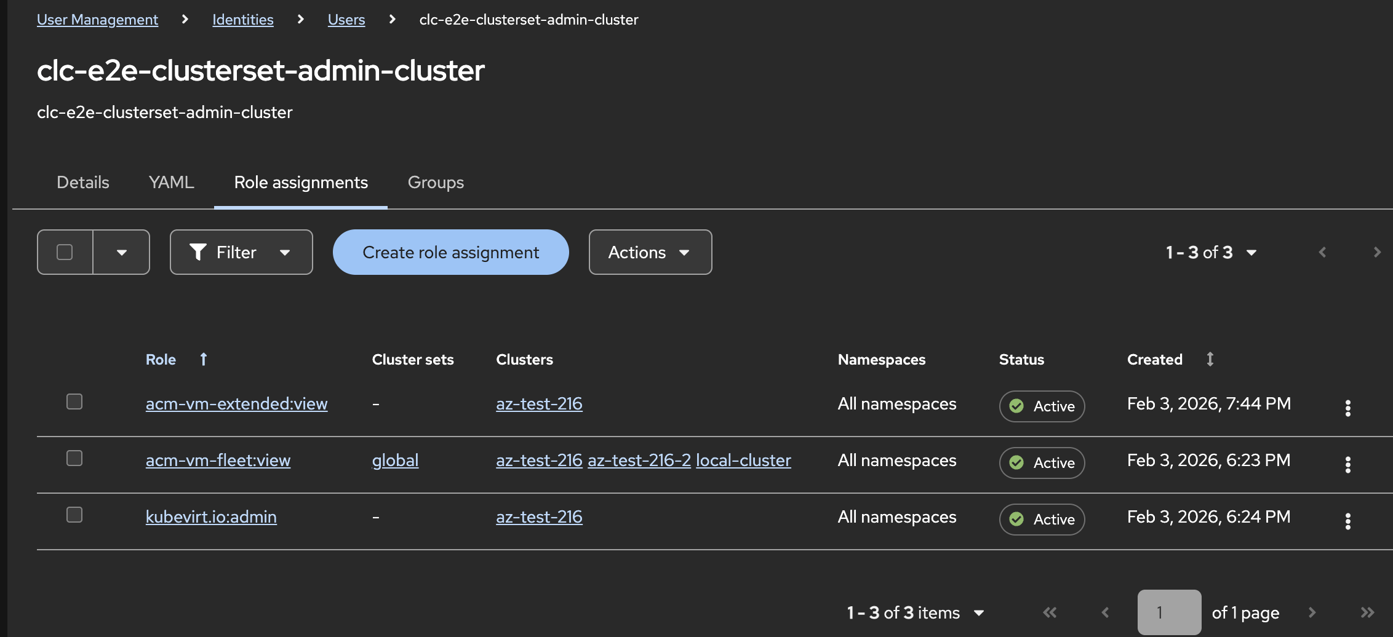This screenshot has width=1393, height=637.
Task: Toggle Role column sort arrow
Action: click(204, 359)
